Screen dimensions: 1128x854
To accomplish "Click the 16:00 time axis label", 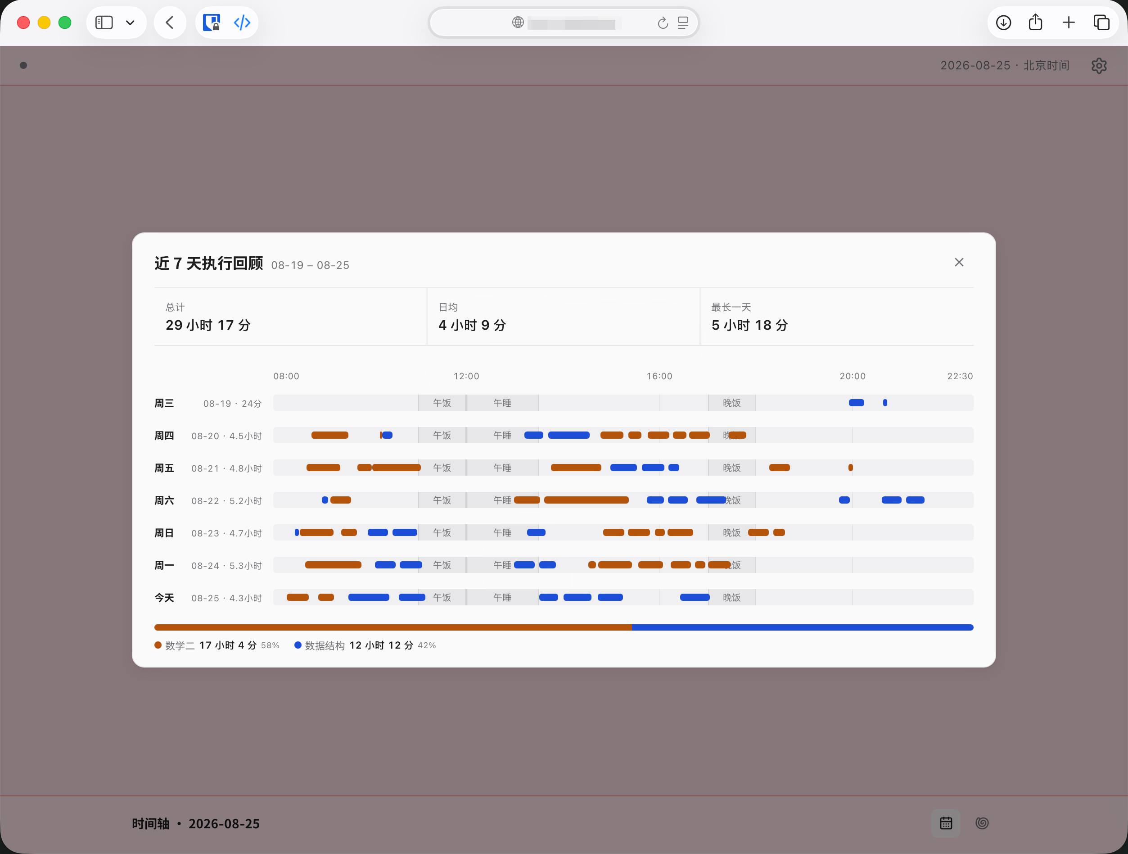I will click(x=659, y=376).
